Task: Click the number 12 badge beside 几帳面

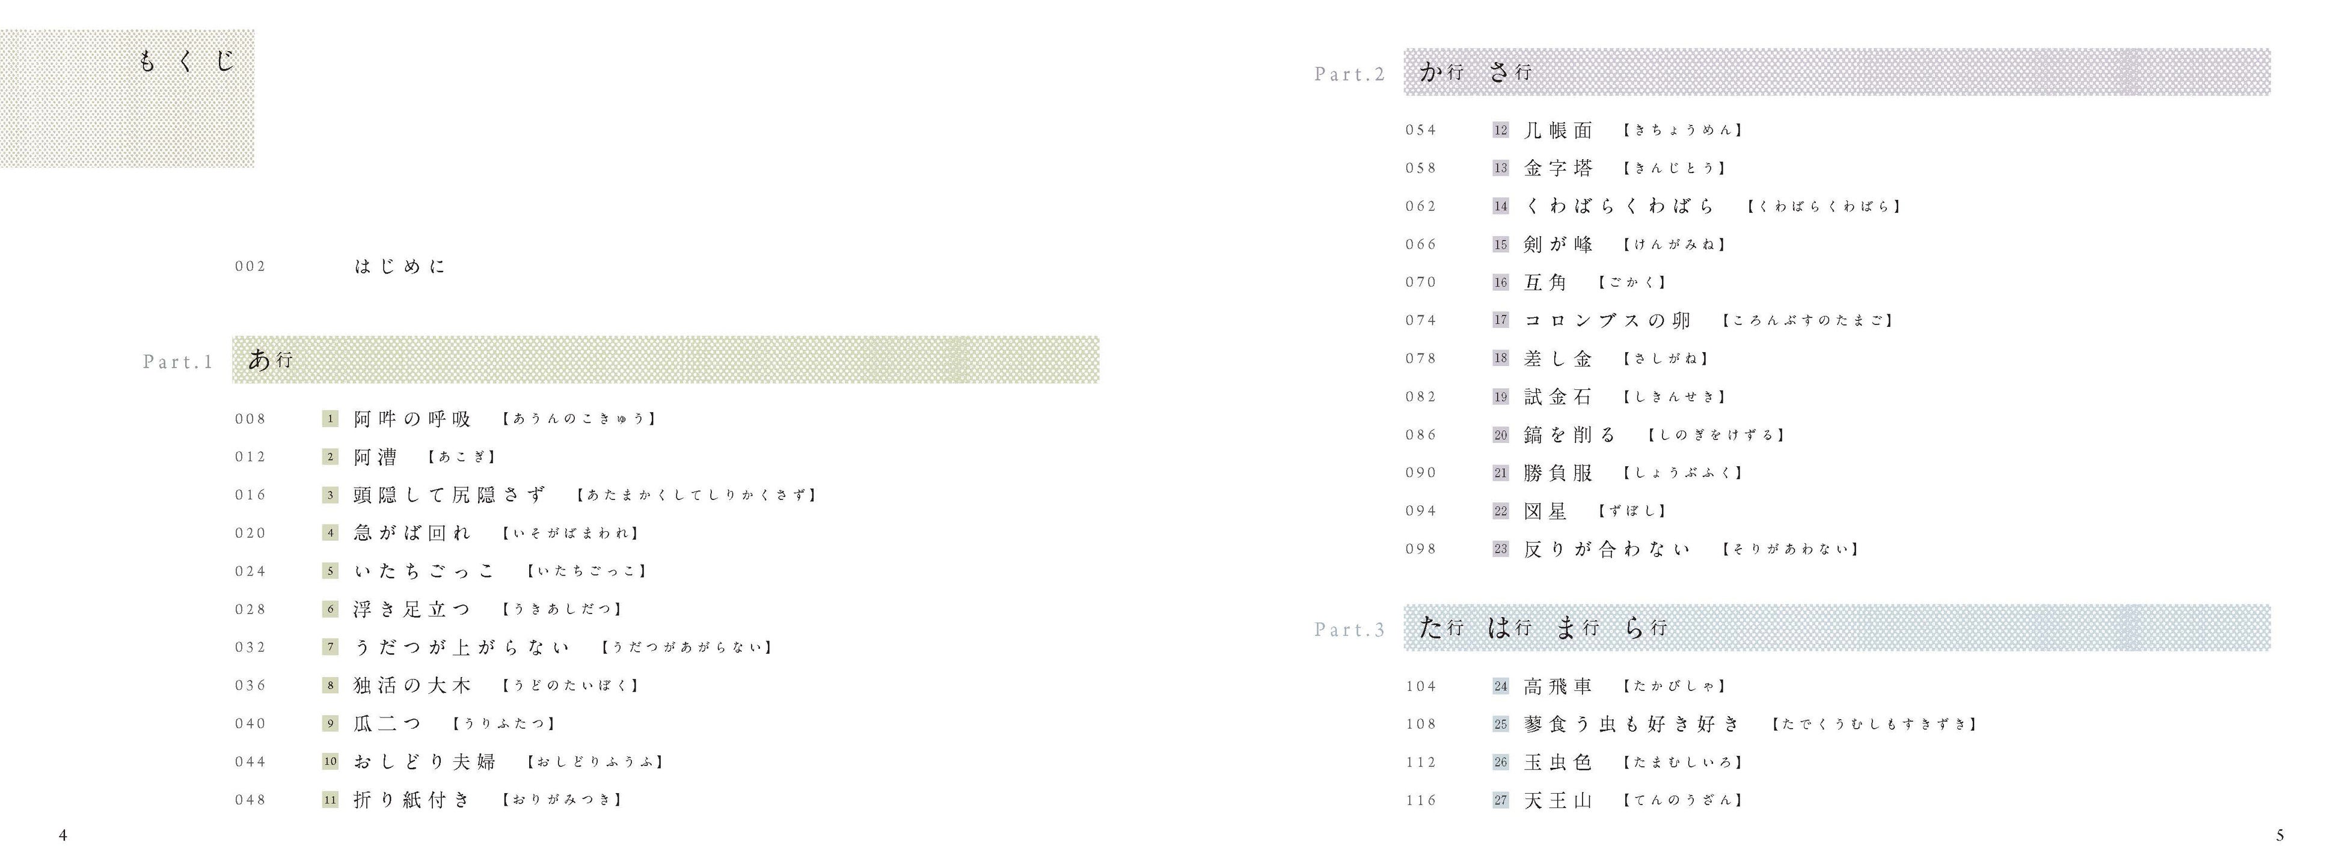Action: [1500, 130]
